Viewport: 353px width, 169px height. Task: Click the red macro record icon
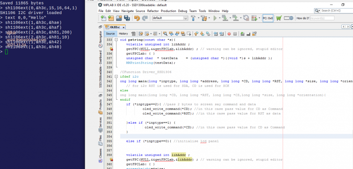pyautogui.click(x=229, y=34)
